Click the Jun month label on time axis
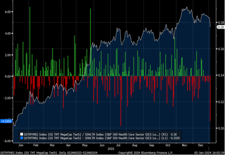 102,145
